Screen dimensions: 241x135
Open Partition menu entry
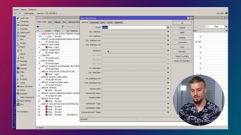click(x=24, y=94)
